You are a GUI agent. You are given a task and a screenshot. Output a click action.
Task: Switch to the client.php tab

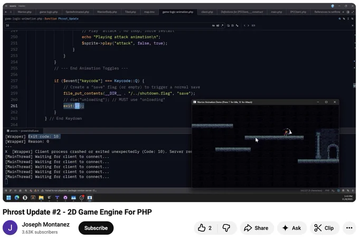[207, 12]
